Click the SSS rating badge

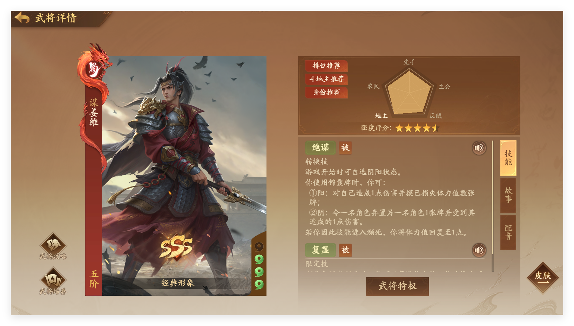pyautogui.click(x=176, y=247)
